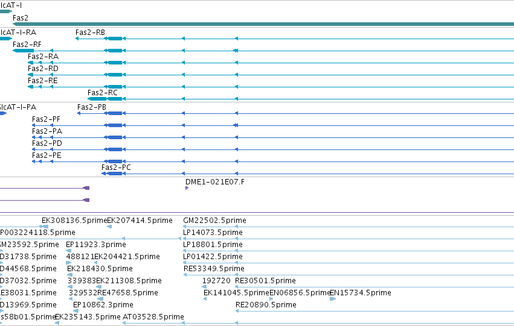
Task: Select the Fas2-PF protein label
Action: [47, 119]
